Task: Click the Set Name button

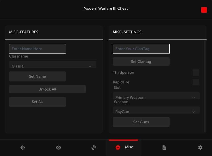Action: (38, 76)
